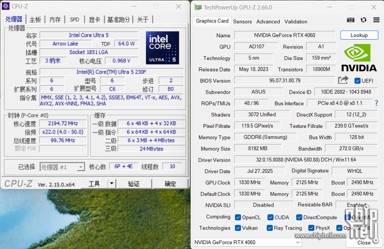Click the 三级 cache value 24 MBytes
Viewport: 384px width, 249px height.
[x=151, y=149]
